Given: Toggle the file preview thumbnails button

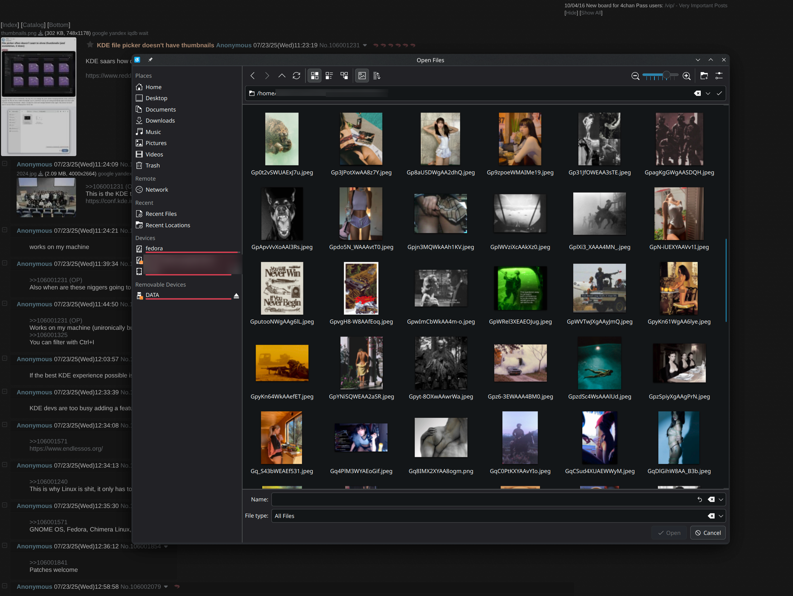Looking at the screenshot, I should point(362,76).
